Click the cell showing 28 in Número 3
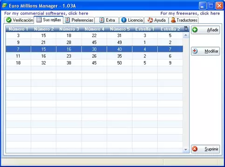This screenshot has height=167, width=225. [69, 42]
